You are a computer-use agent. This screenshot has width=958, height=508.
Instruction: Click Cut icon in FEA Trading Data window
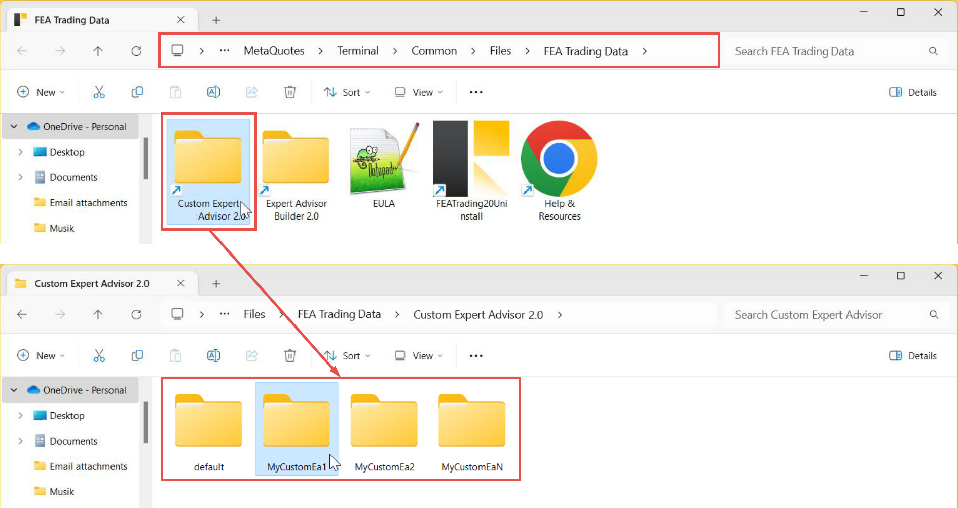coord(99,92)
